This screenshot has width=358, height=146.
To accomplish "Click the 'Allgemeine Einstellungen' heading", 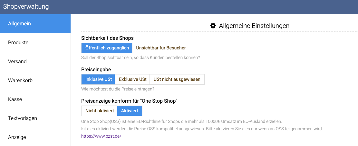I will [254, 26].
